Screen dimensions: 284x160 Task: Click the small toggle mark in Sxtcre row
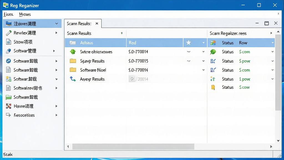tap(189, 52)
